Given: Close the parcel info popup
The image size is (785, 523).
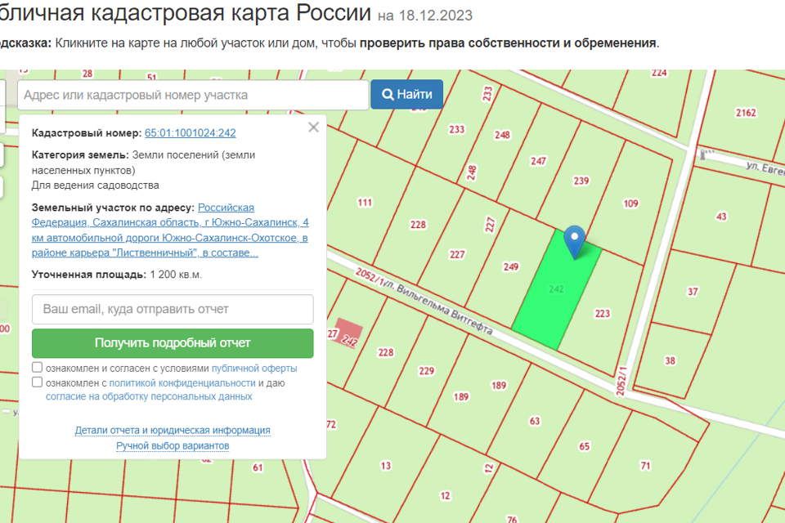Looking at the screenshot, I should coord(313,127).
